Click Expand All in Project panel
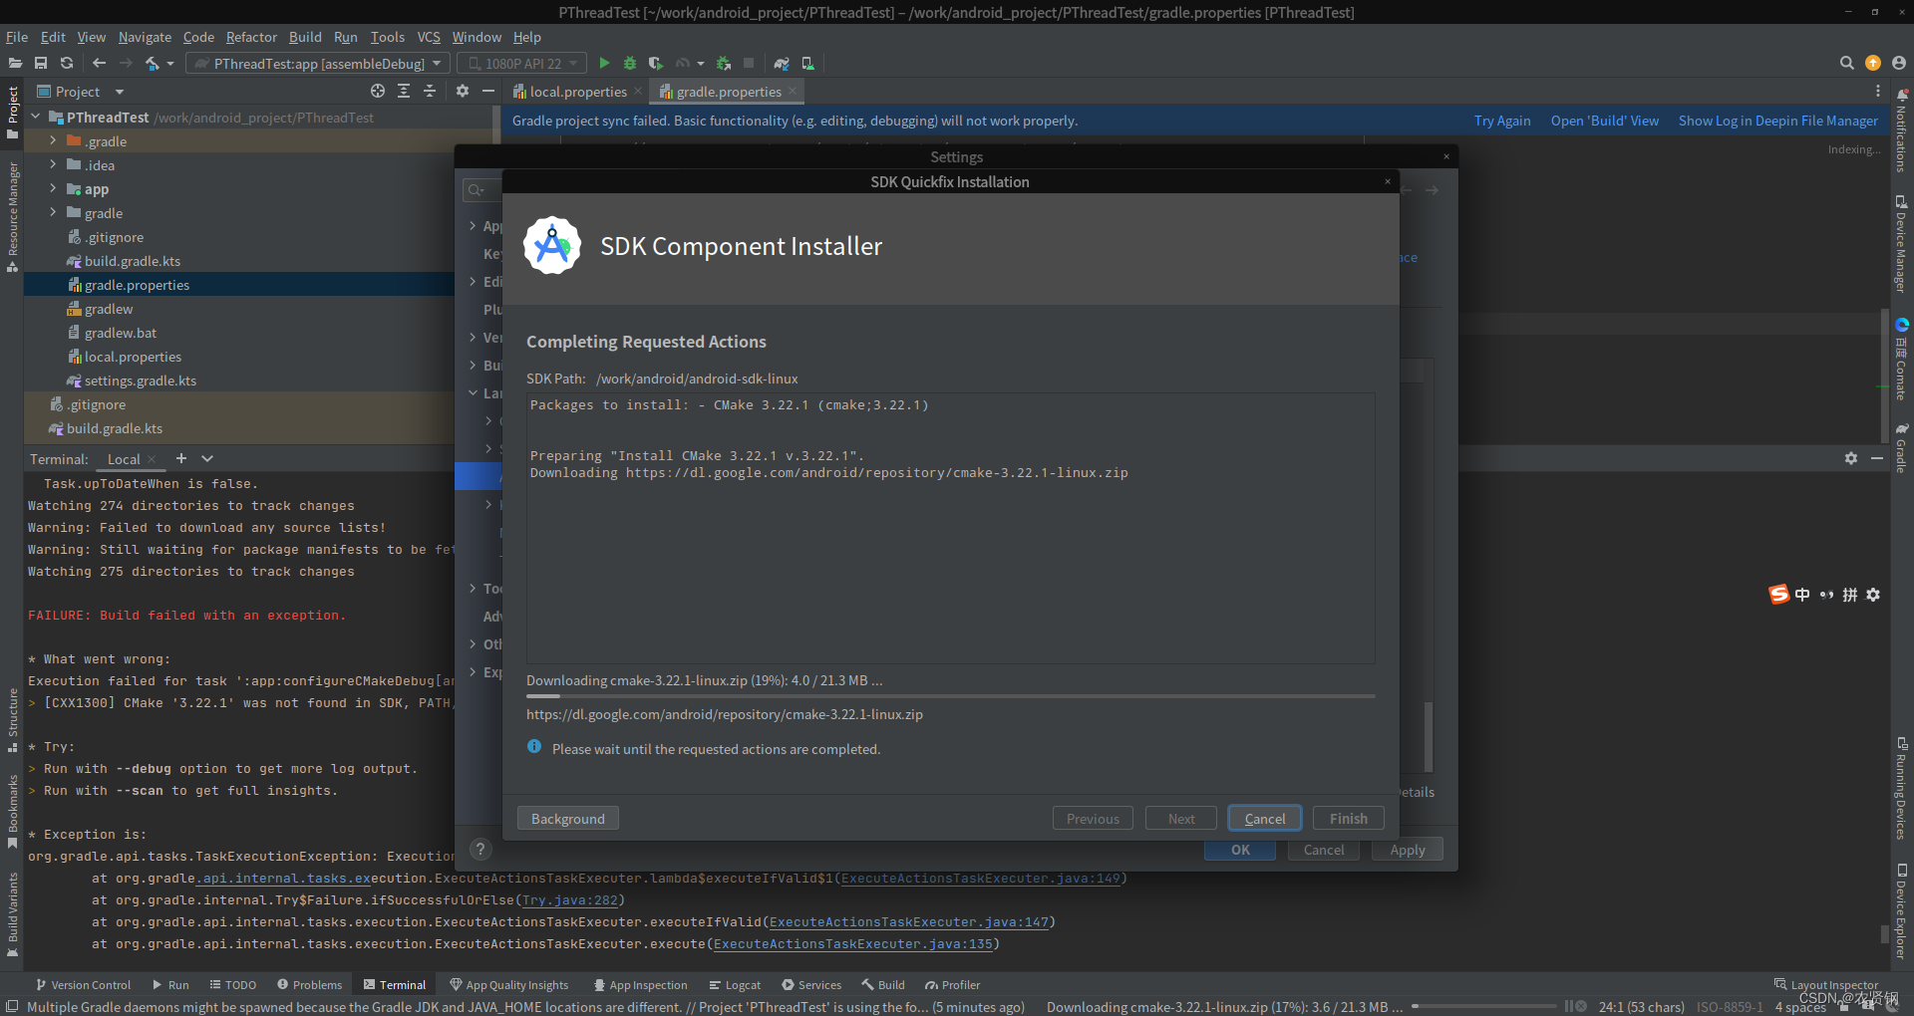Viewport: 1914px width, 1016px height. 404,91
